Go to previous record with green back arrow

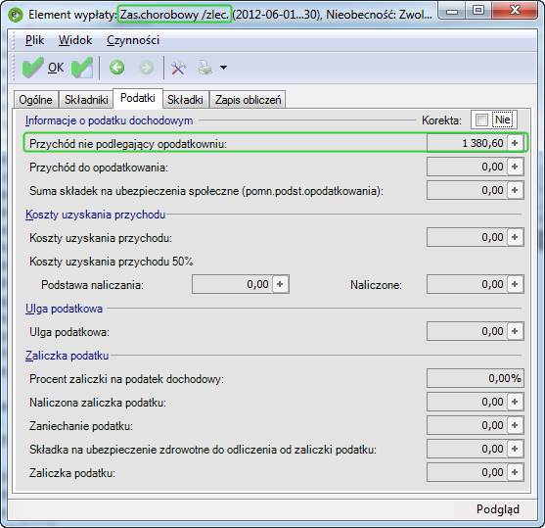(x=117, y=68)
